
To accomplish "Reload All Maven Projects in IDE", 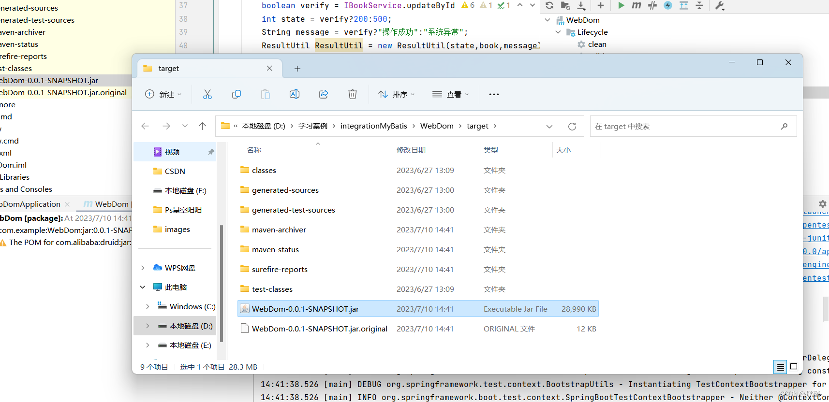I will point(549,5).
